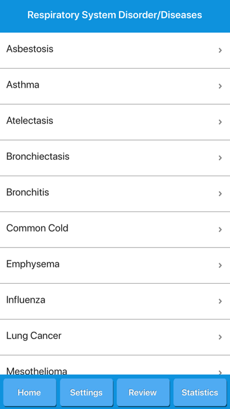Click the Review button
This screenshot has width=230, height=409.
(143, 393)
